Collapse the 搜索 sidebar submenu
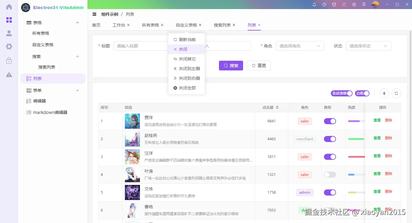The height and width of the screenshot is (223, 412). [53, 57]
